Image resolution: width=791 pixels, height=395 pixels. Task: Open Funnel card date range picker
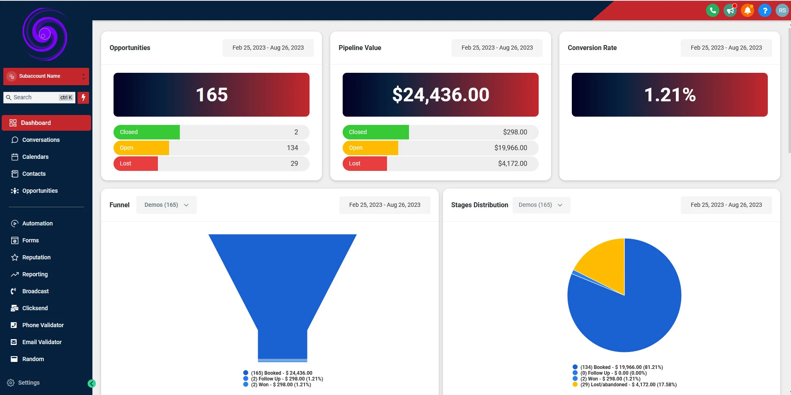(385, 205)
